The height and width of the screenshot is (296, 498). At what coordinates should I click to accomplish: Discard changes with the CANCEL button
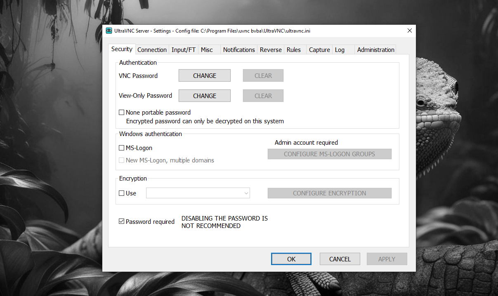coord(340,259)
